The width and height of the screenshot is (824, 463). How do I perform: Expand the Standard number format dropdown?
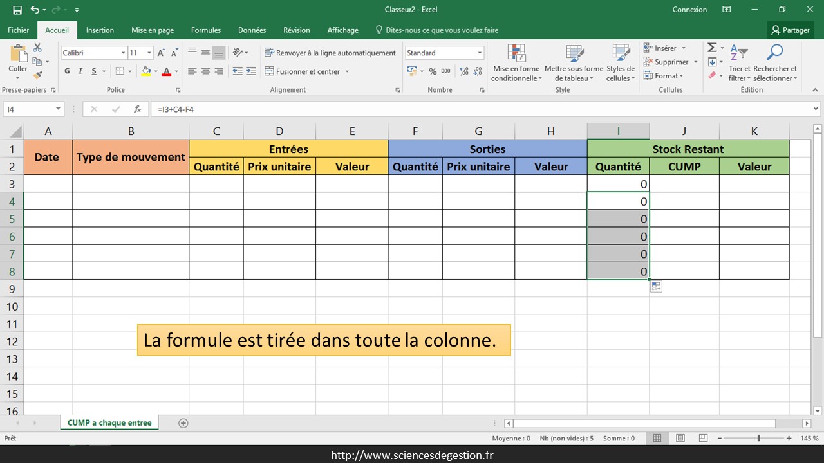point(480,53)
